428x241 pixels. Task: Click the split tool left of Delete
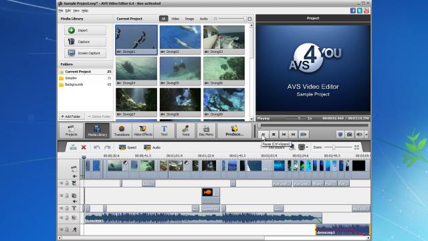pos(73,147)
